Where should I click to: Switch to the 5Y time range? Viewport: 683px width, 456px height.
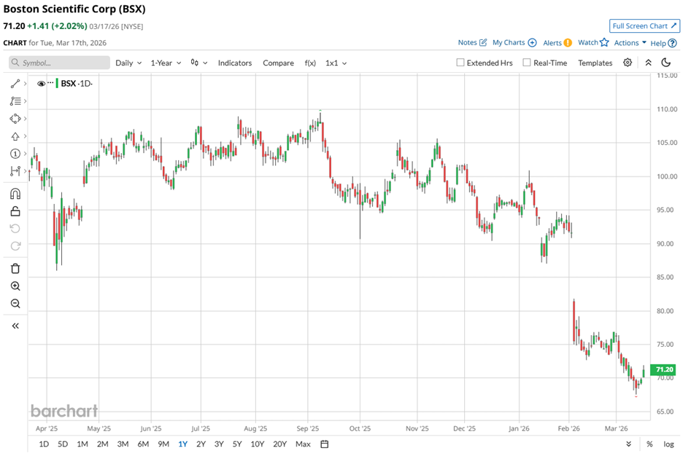pos(237,444)
